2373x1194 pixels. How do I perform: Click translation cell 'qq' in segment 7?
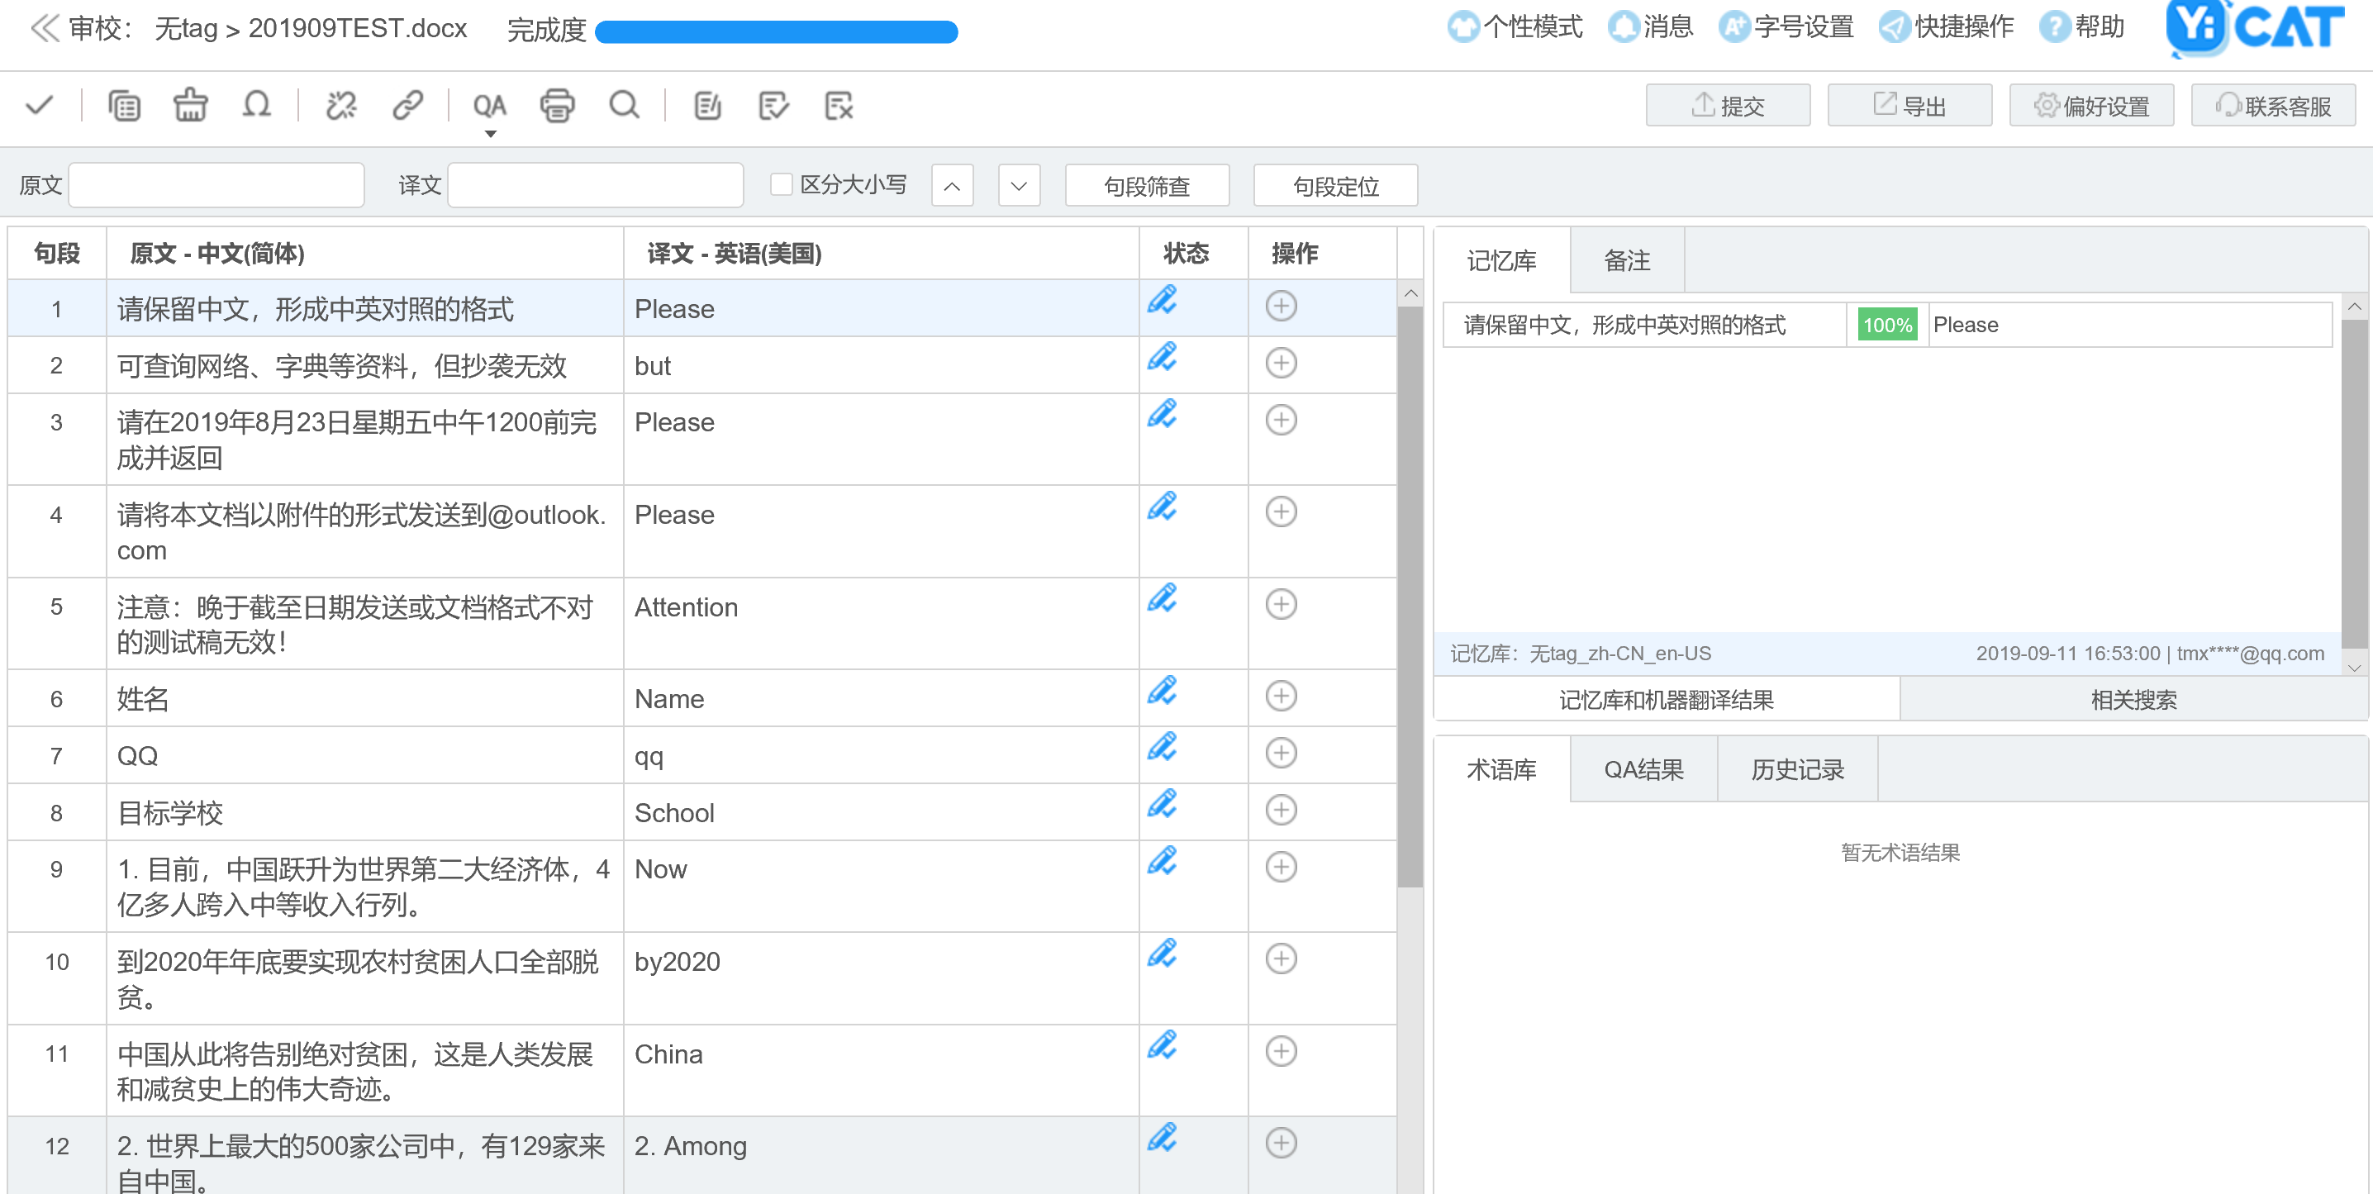click(x=881, y=755)
